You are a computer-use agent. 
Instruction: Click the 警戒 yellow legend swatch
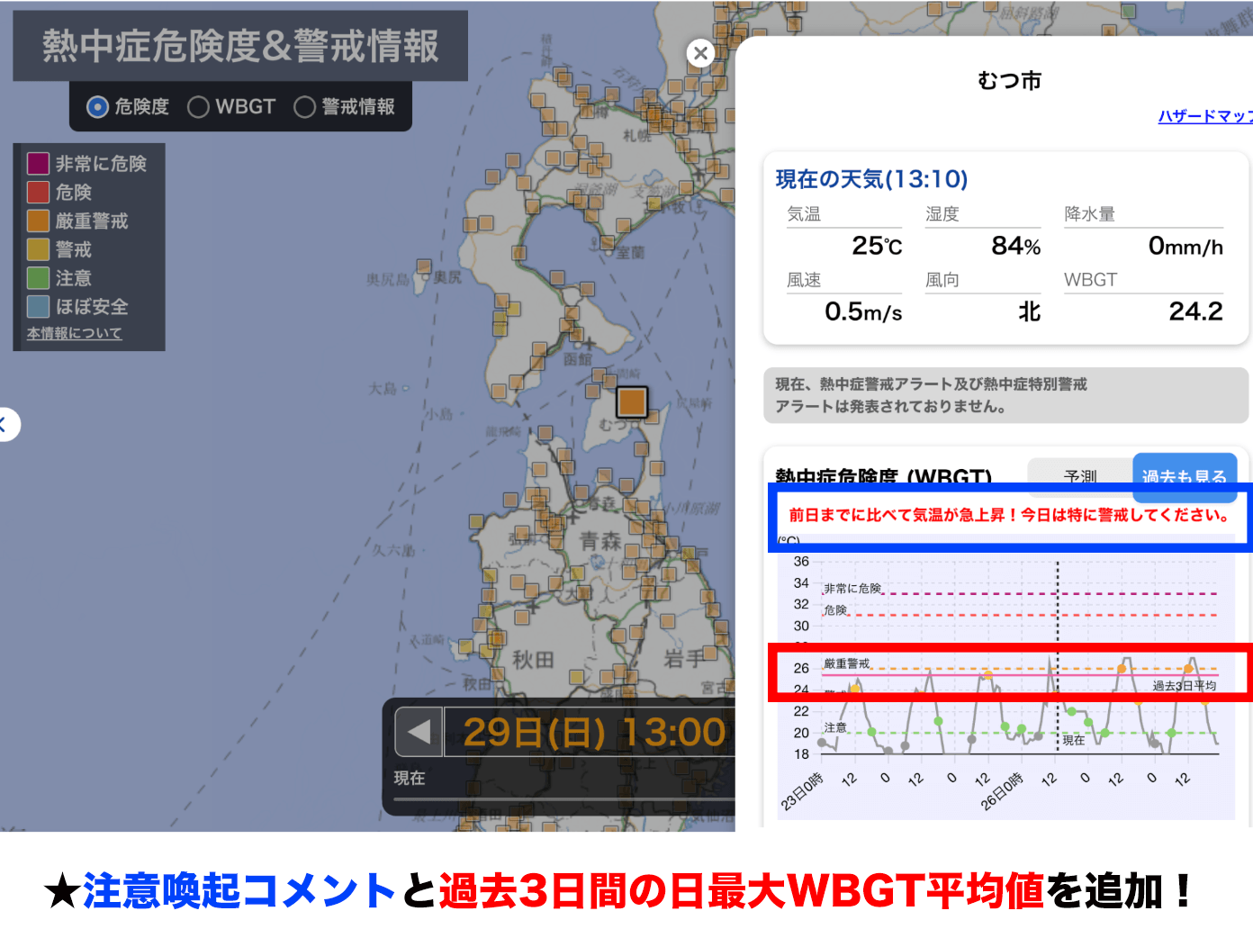coord(38,249)
